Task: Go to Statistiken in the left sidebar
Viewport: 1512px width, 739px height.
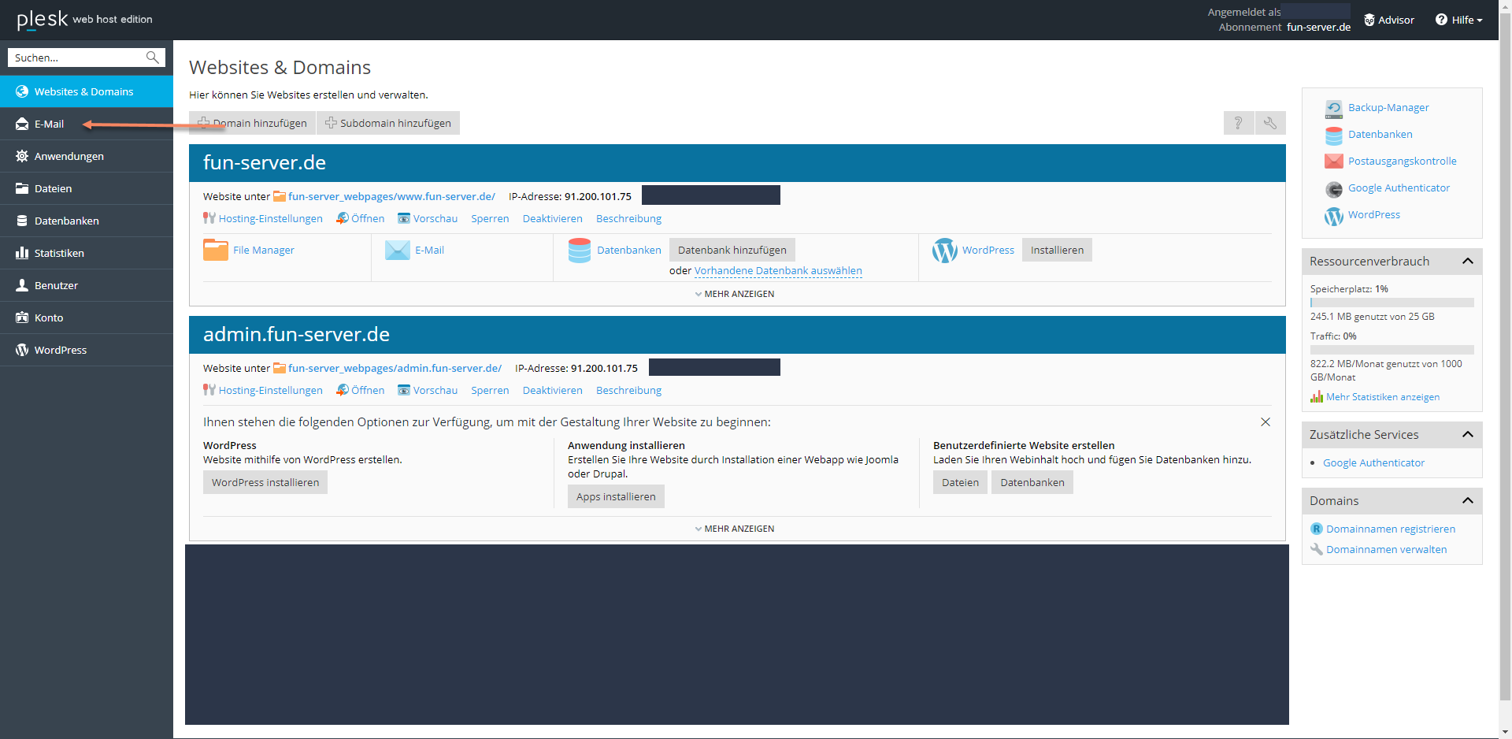Action: [x=59, y=254]
